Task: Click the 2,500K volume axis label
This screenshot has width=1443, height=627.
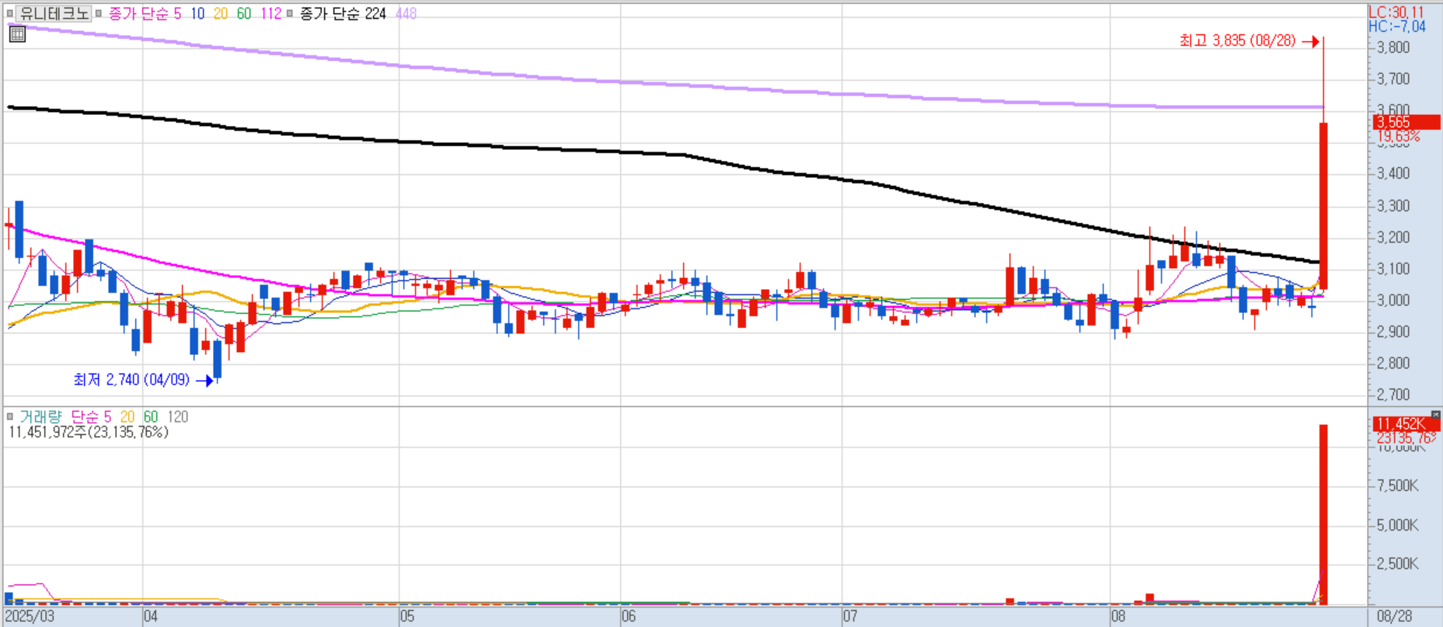Action: tap(1397, 563)
